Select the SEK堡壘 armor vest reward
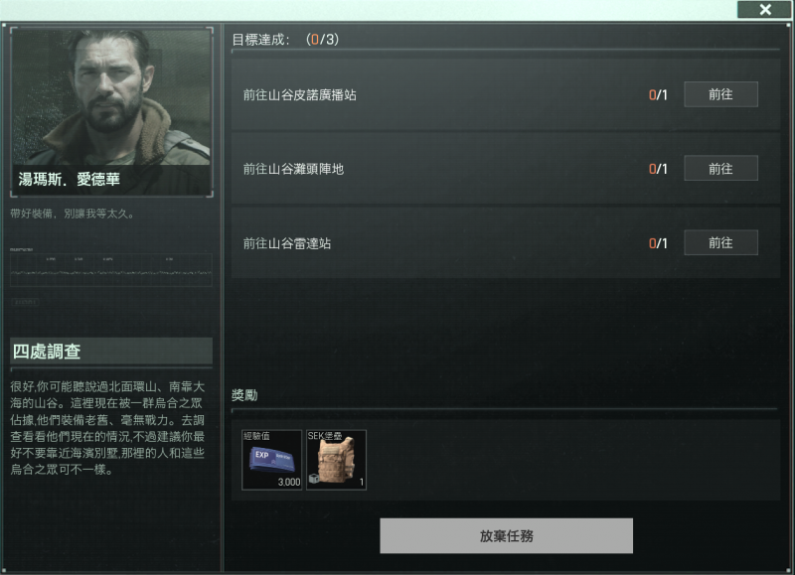 click(x=336, y=460)
